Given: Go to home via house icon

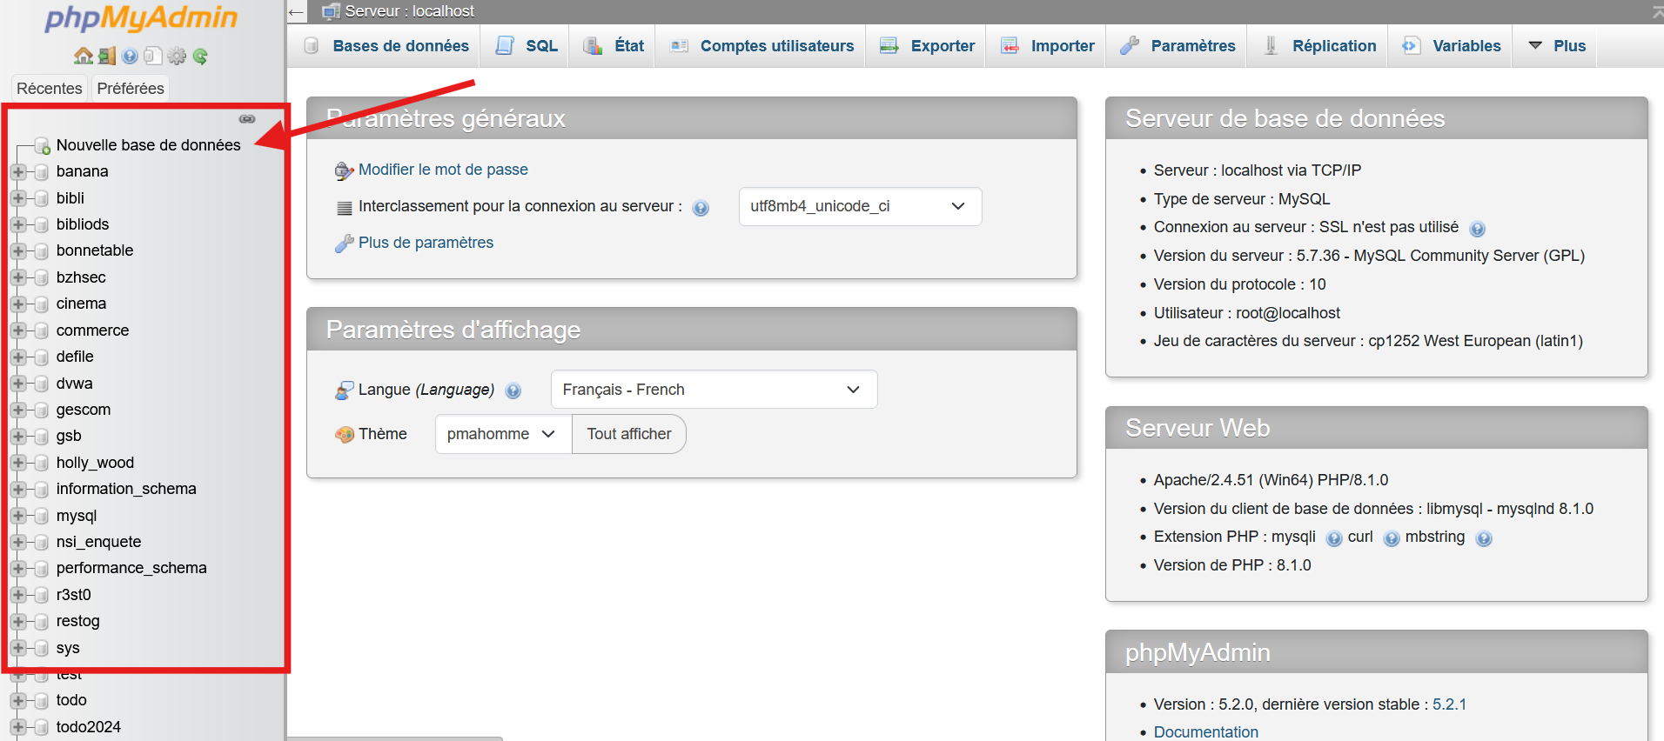Looking at the screenshot, I should pos(84,56).
